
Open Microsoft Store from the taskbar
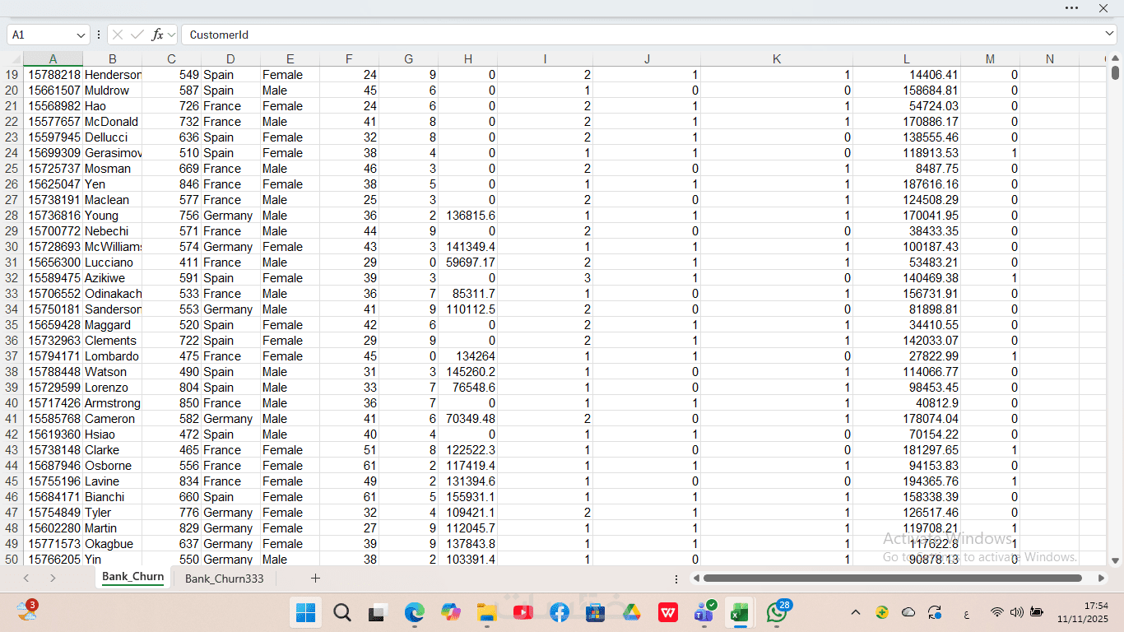click(x=595, y=612)
